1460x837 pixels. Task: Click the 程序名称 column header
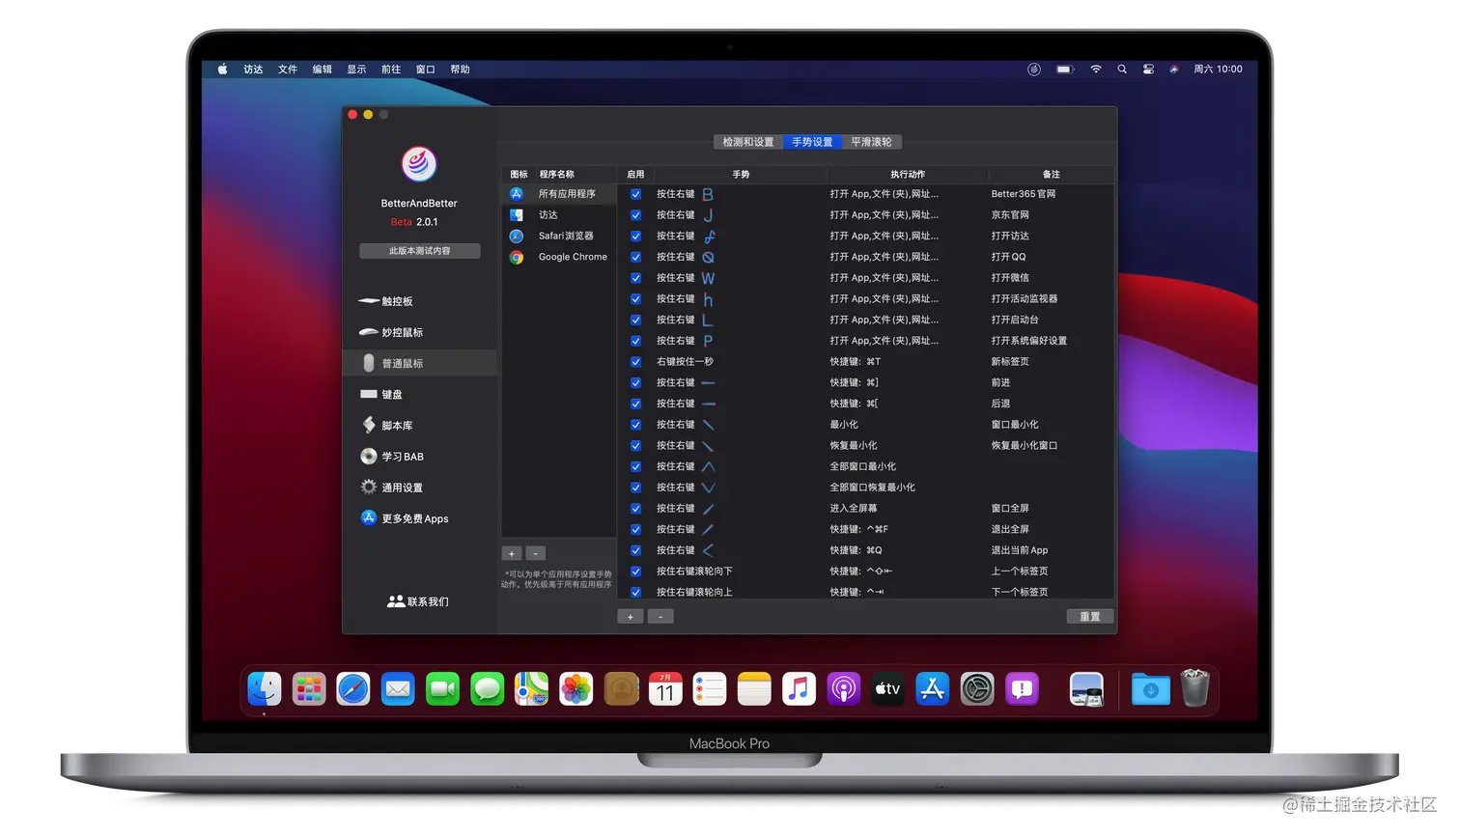[x=557, y=175]
